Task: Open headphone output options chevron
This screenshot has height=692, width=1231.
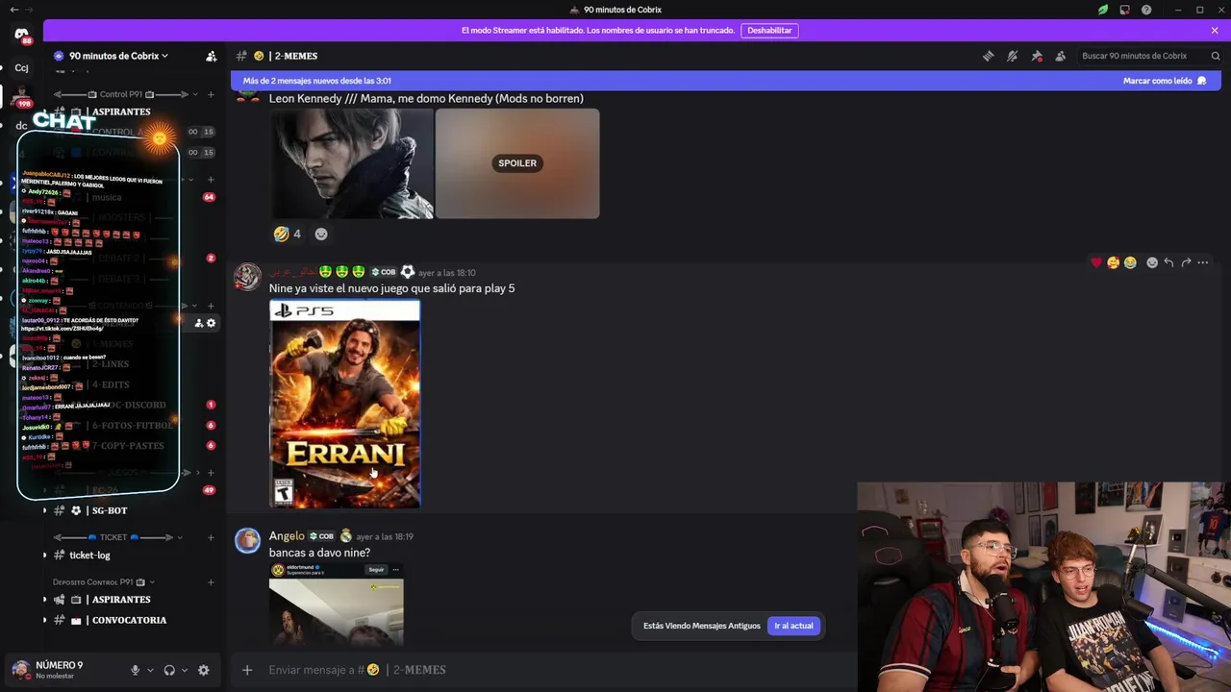Action: coord(185,670)
